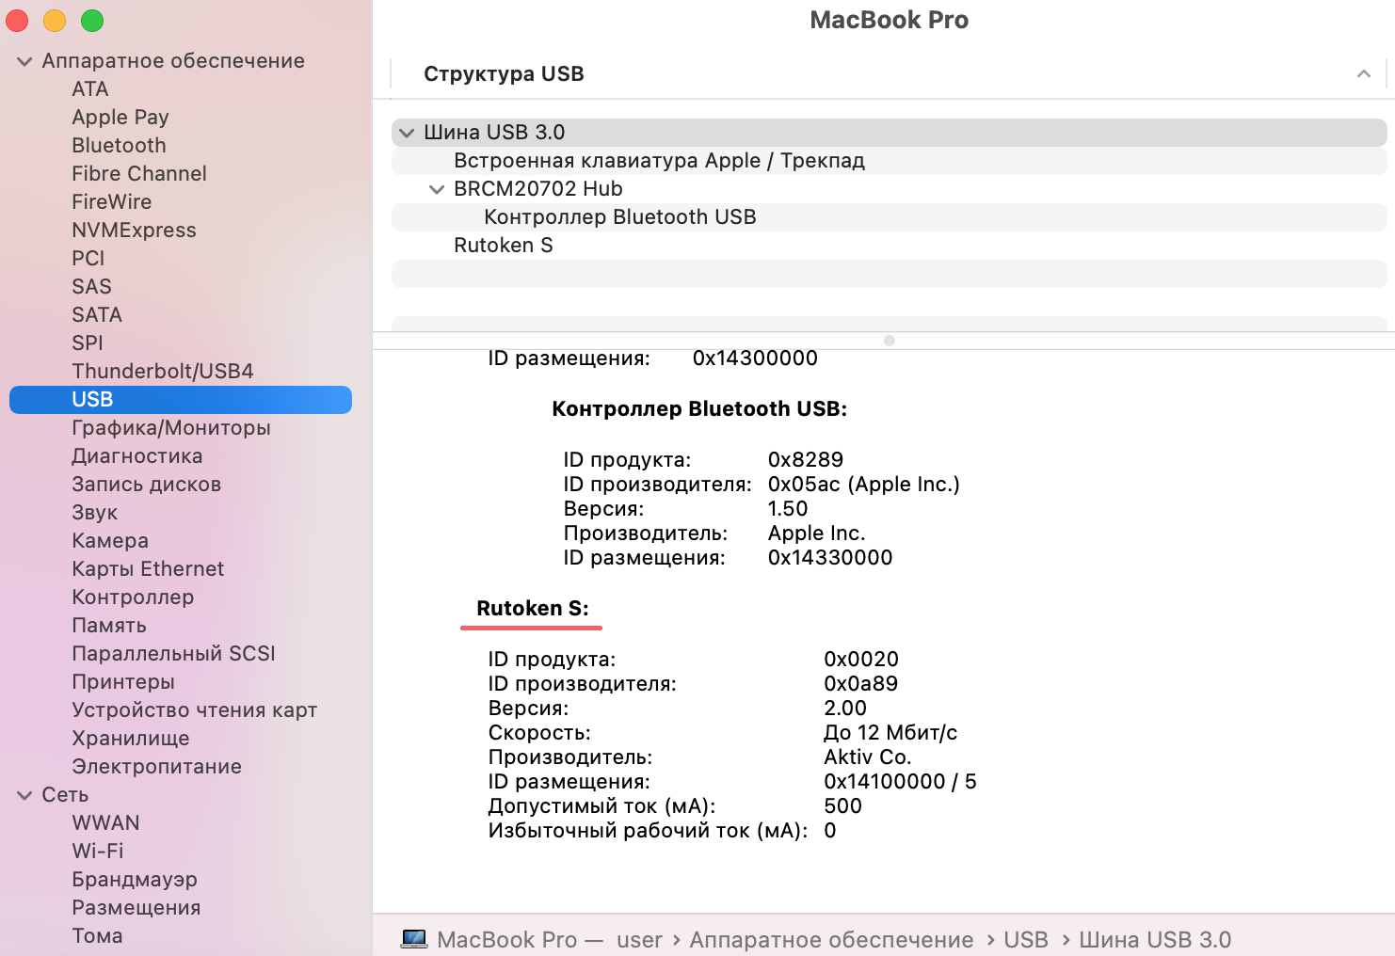
Task: Click MacBook Pro in the path bar
Action: 507,939
